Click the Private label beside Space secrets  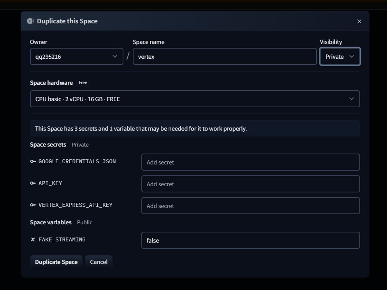click(x=80, y=145)
